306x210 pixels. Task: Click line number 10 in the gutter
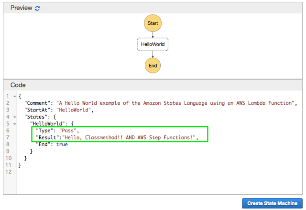pos(9,158)
